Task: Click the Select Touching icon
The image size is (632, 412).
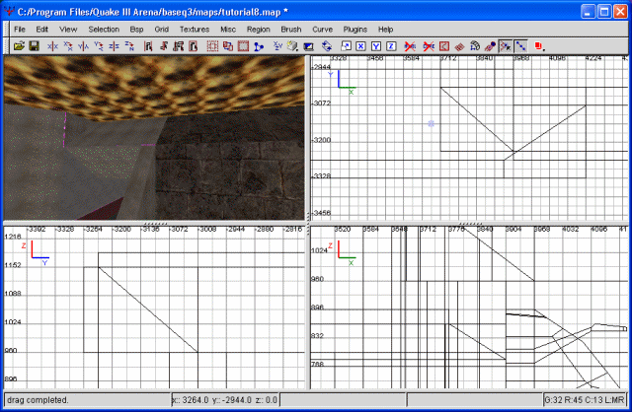Action: (163, 46)
